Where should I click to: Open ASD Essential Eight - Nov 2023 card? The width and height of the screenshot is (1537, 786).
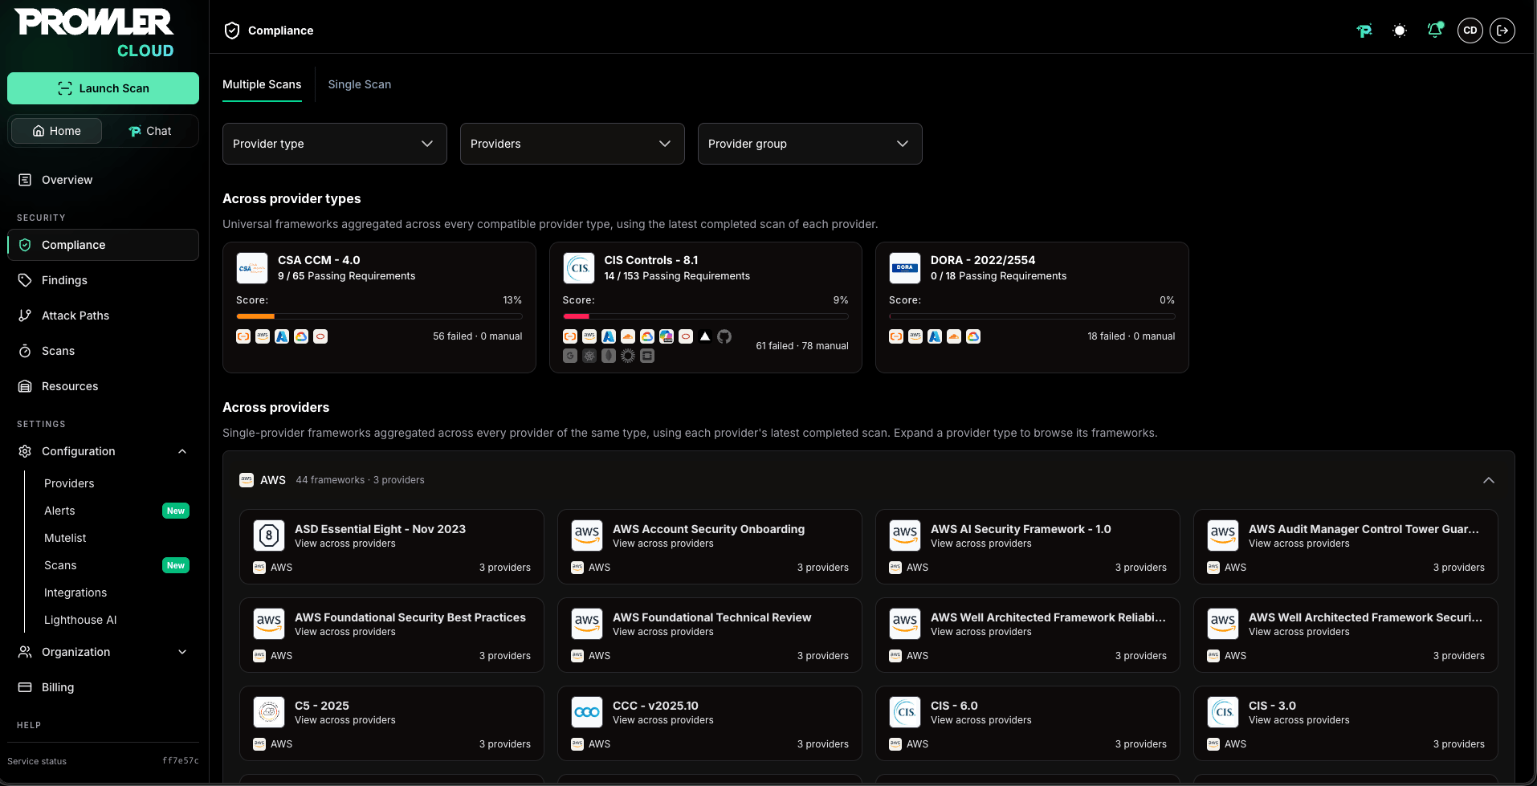(x=392, y=547)
